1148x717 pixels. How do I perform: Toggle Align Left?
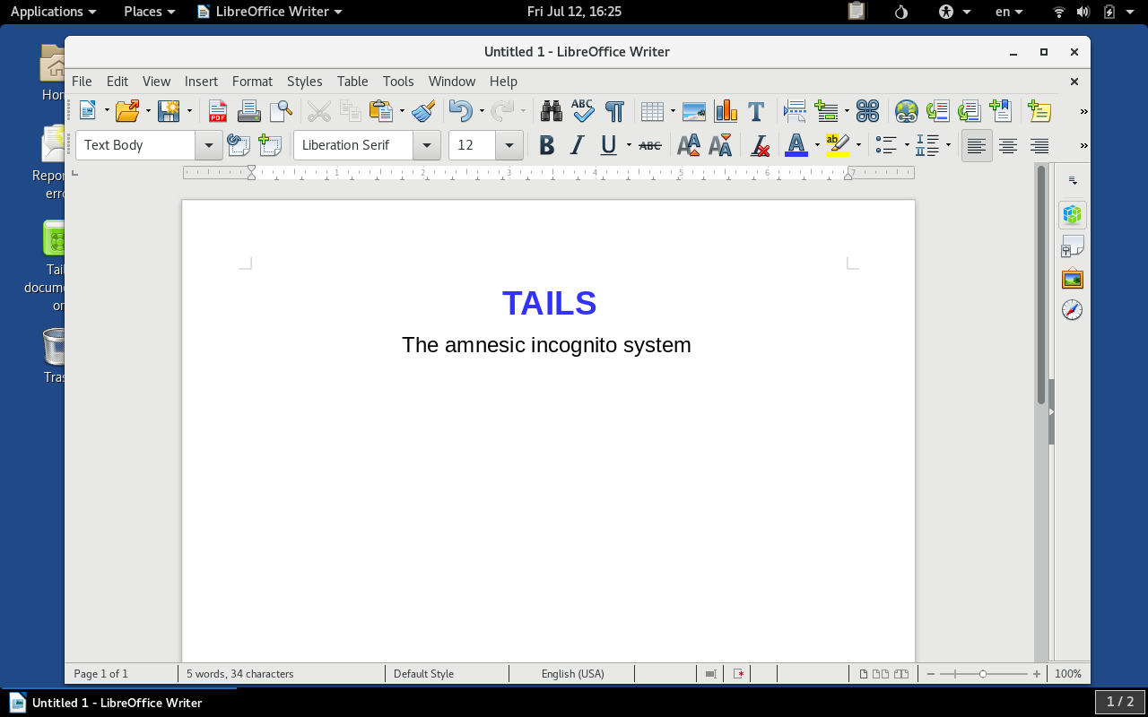click(x=977, y=145)
